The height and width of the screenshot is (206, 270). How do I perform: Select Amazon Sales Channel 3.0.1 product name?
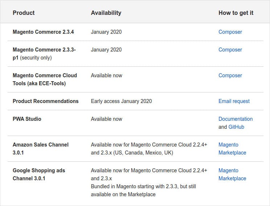coord(41,149)
